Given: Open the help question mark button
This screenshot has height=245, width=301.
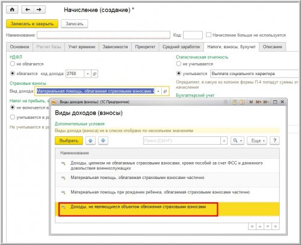Looking at the screenshot, I should [x=275, y=141].
